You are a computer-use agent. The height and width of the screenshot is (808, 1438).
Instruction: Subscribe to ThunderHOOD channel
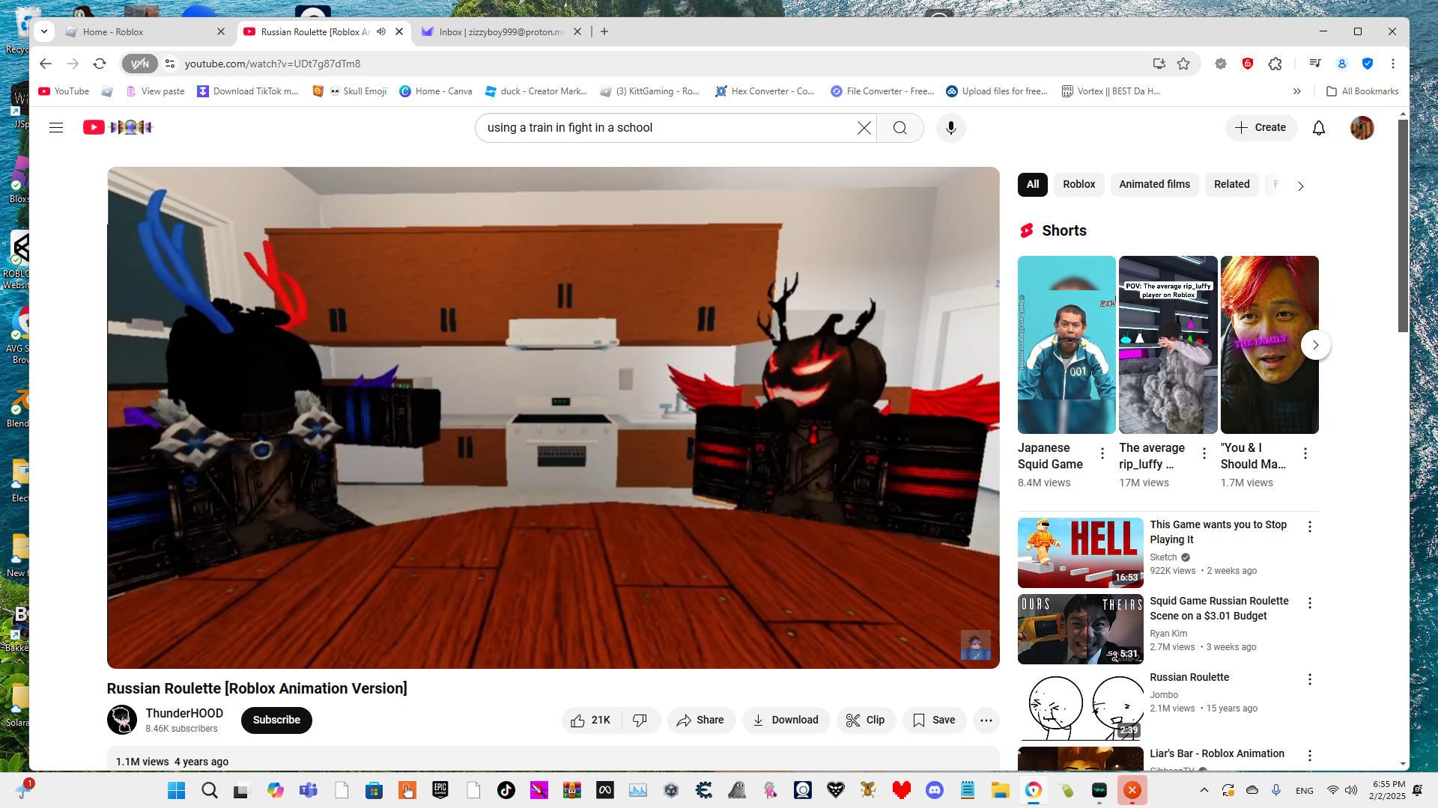point(276,720)
